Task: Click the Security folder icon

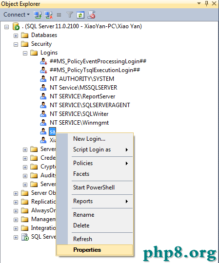Action: [x=25, y=44]
